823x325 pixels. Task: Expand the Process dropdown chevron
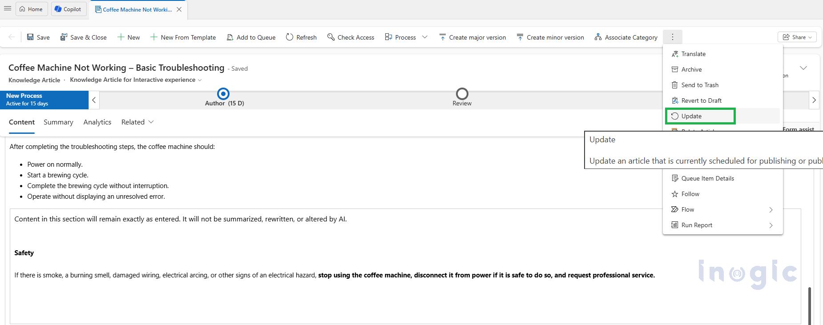425,37
